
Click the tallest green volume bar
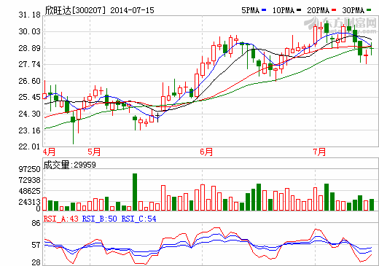pyautogui.click(x=135, y=192)
